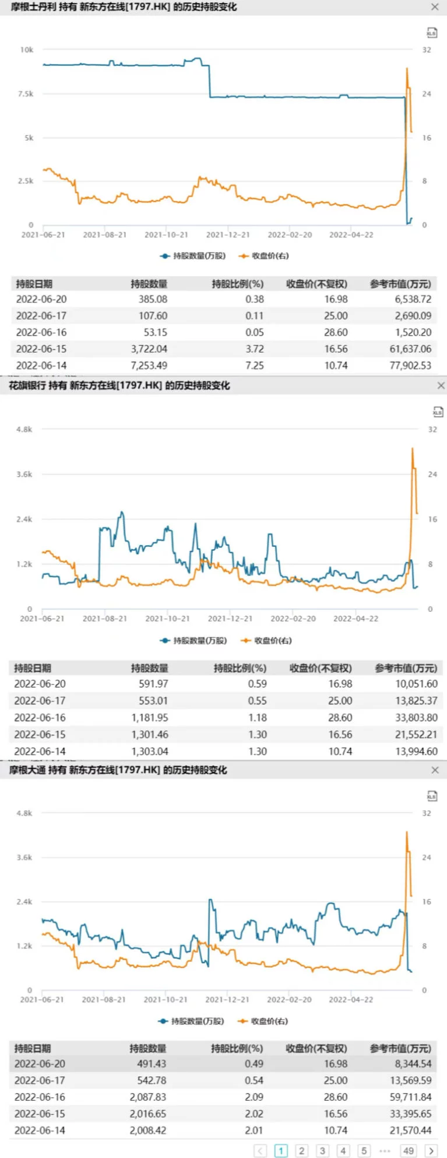Select market value 59,711.84 cell
The height and width of the screenshot is (1158, 447).
point(411,1097)
